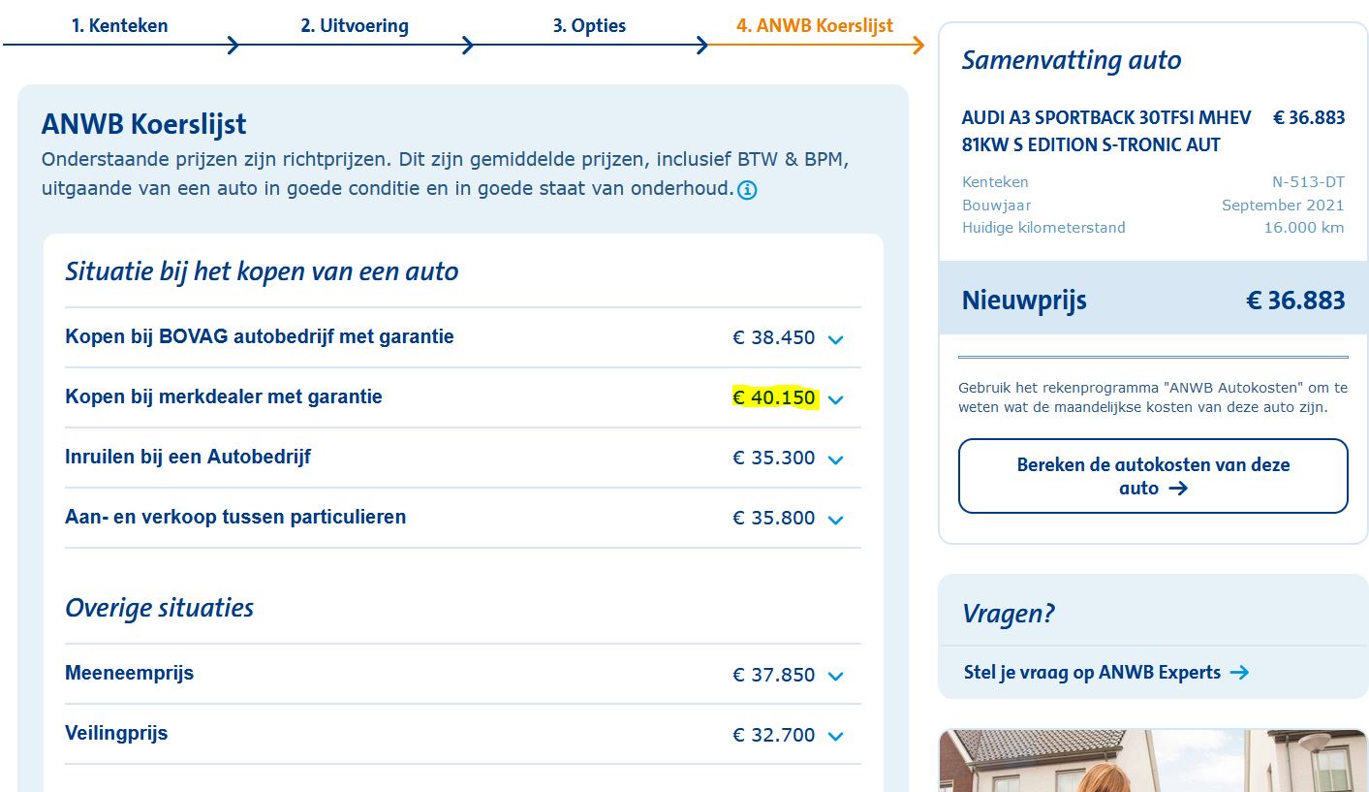Expand the BOVAG autobedrijf price row chevron

(836, 339)
